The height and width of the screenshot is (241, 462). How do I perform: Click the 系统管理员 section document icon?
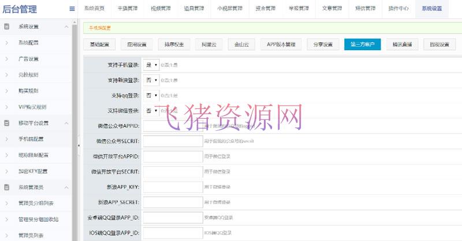pos(6,187)
